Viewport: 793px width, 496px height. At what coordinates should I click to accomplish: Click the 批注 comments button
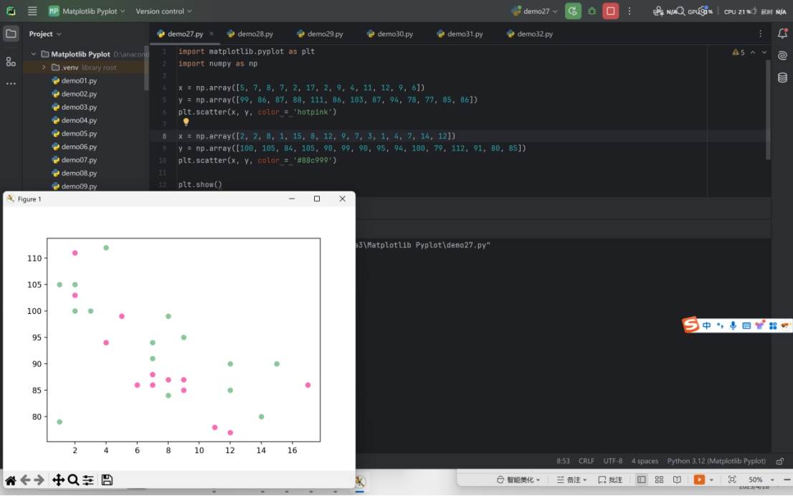[x=610, y=480]
